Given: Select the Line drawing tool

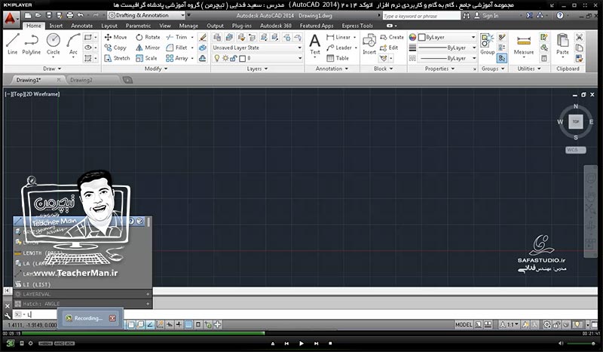Looking at the screenshot, I should (12, 44).
